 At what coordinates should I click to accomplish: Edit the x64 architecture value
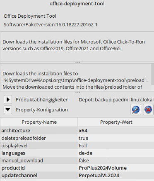pyautogui.click(x=116, y=131)
